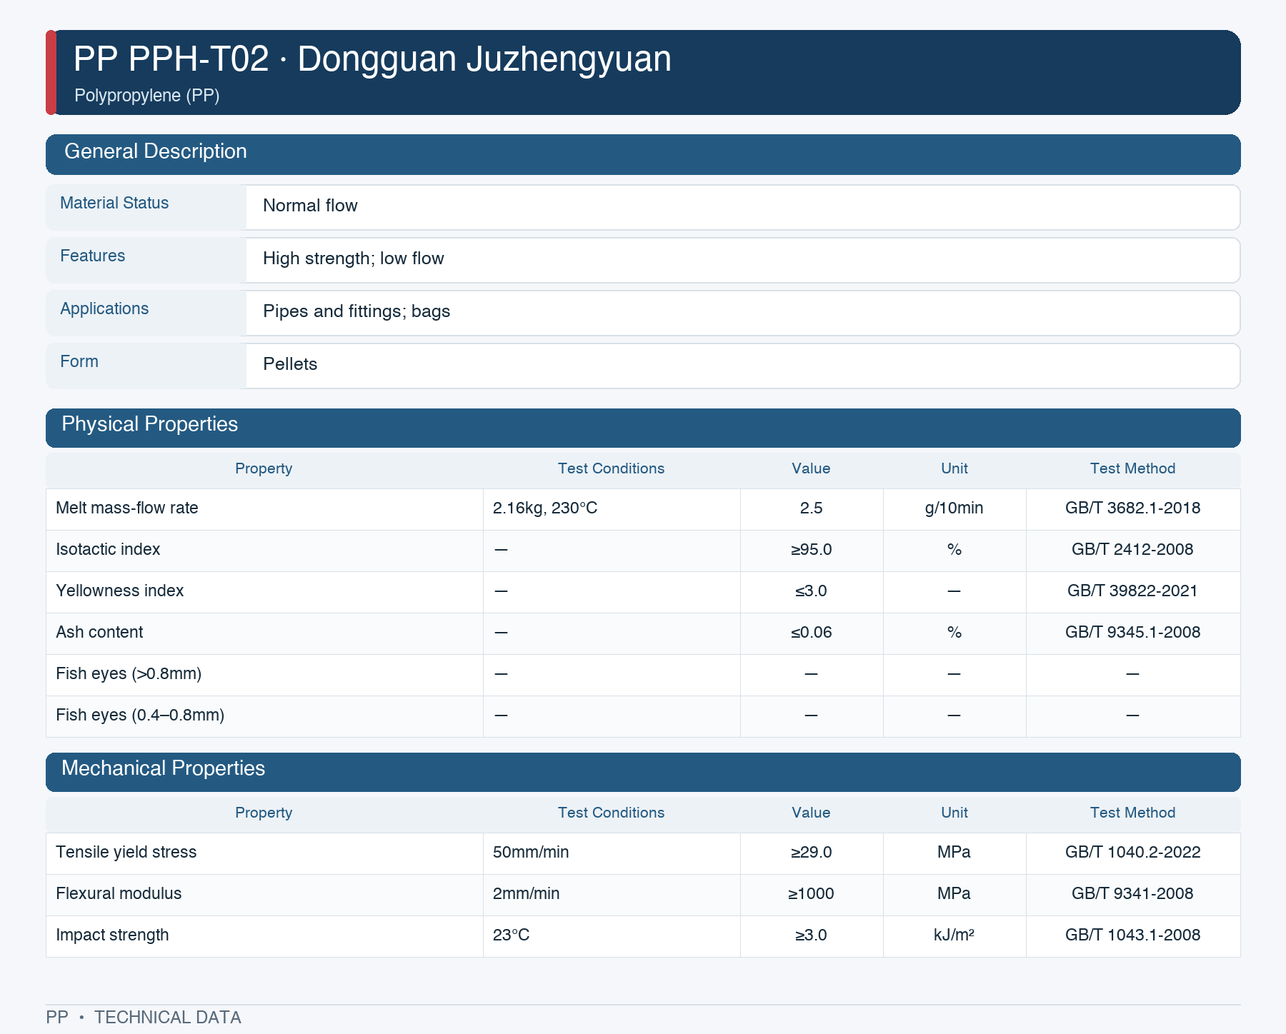
Task: Click the '2.16kg, 230°C' test condition
Action: 545,508
